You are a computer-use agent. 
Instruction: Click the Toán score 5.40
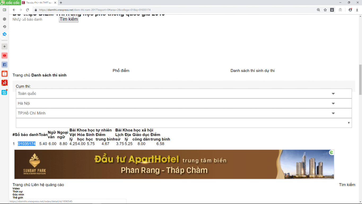point(43,144)
